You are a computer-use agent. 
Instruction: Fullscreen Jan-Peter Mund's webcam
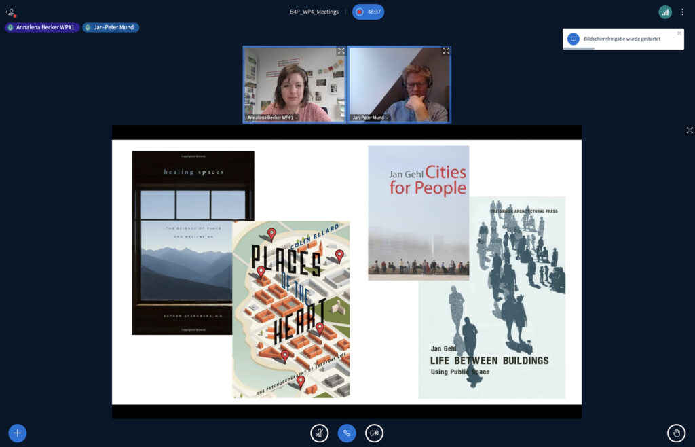coord(446,51)
